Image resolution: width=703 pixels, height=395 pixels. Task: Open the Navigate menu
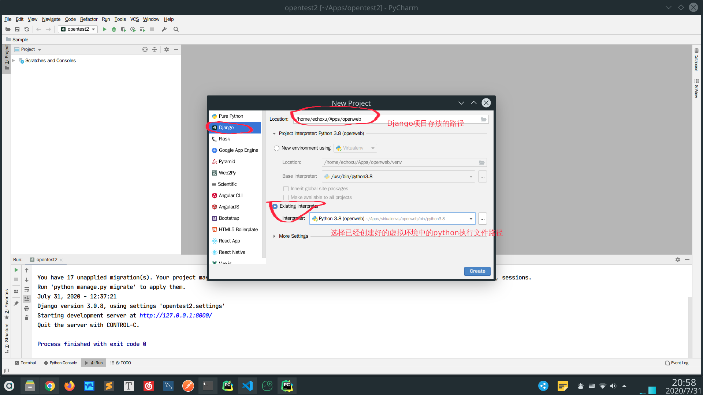pos(51,19)
